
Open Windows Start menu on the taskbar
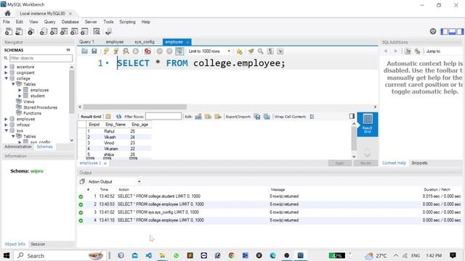coord(7,255)
